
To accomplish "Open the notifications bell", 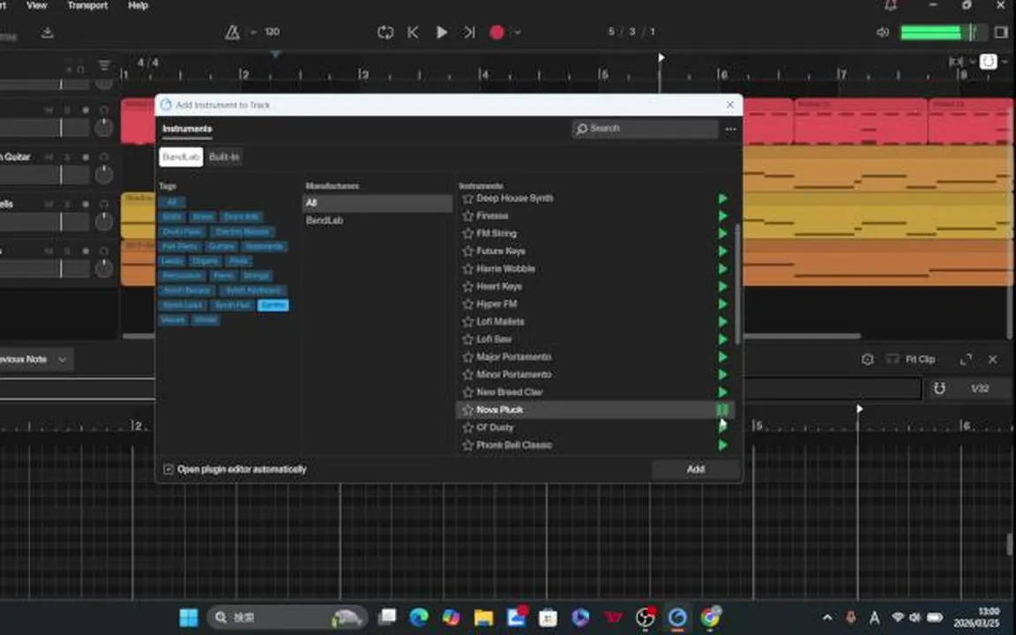I will (x=891, y=6).
